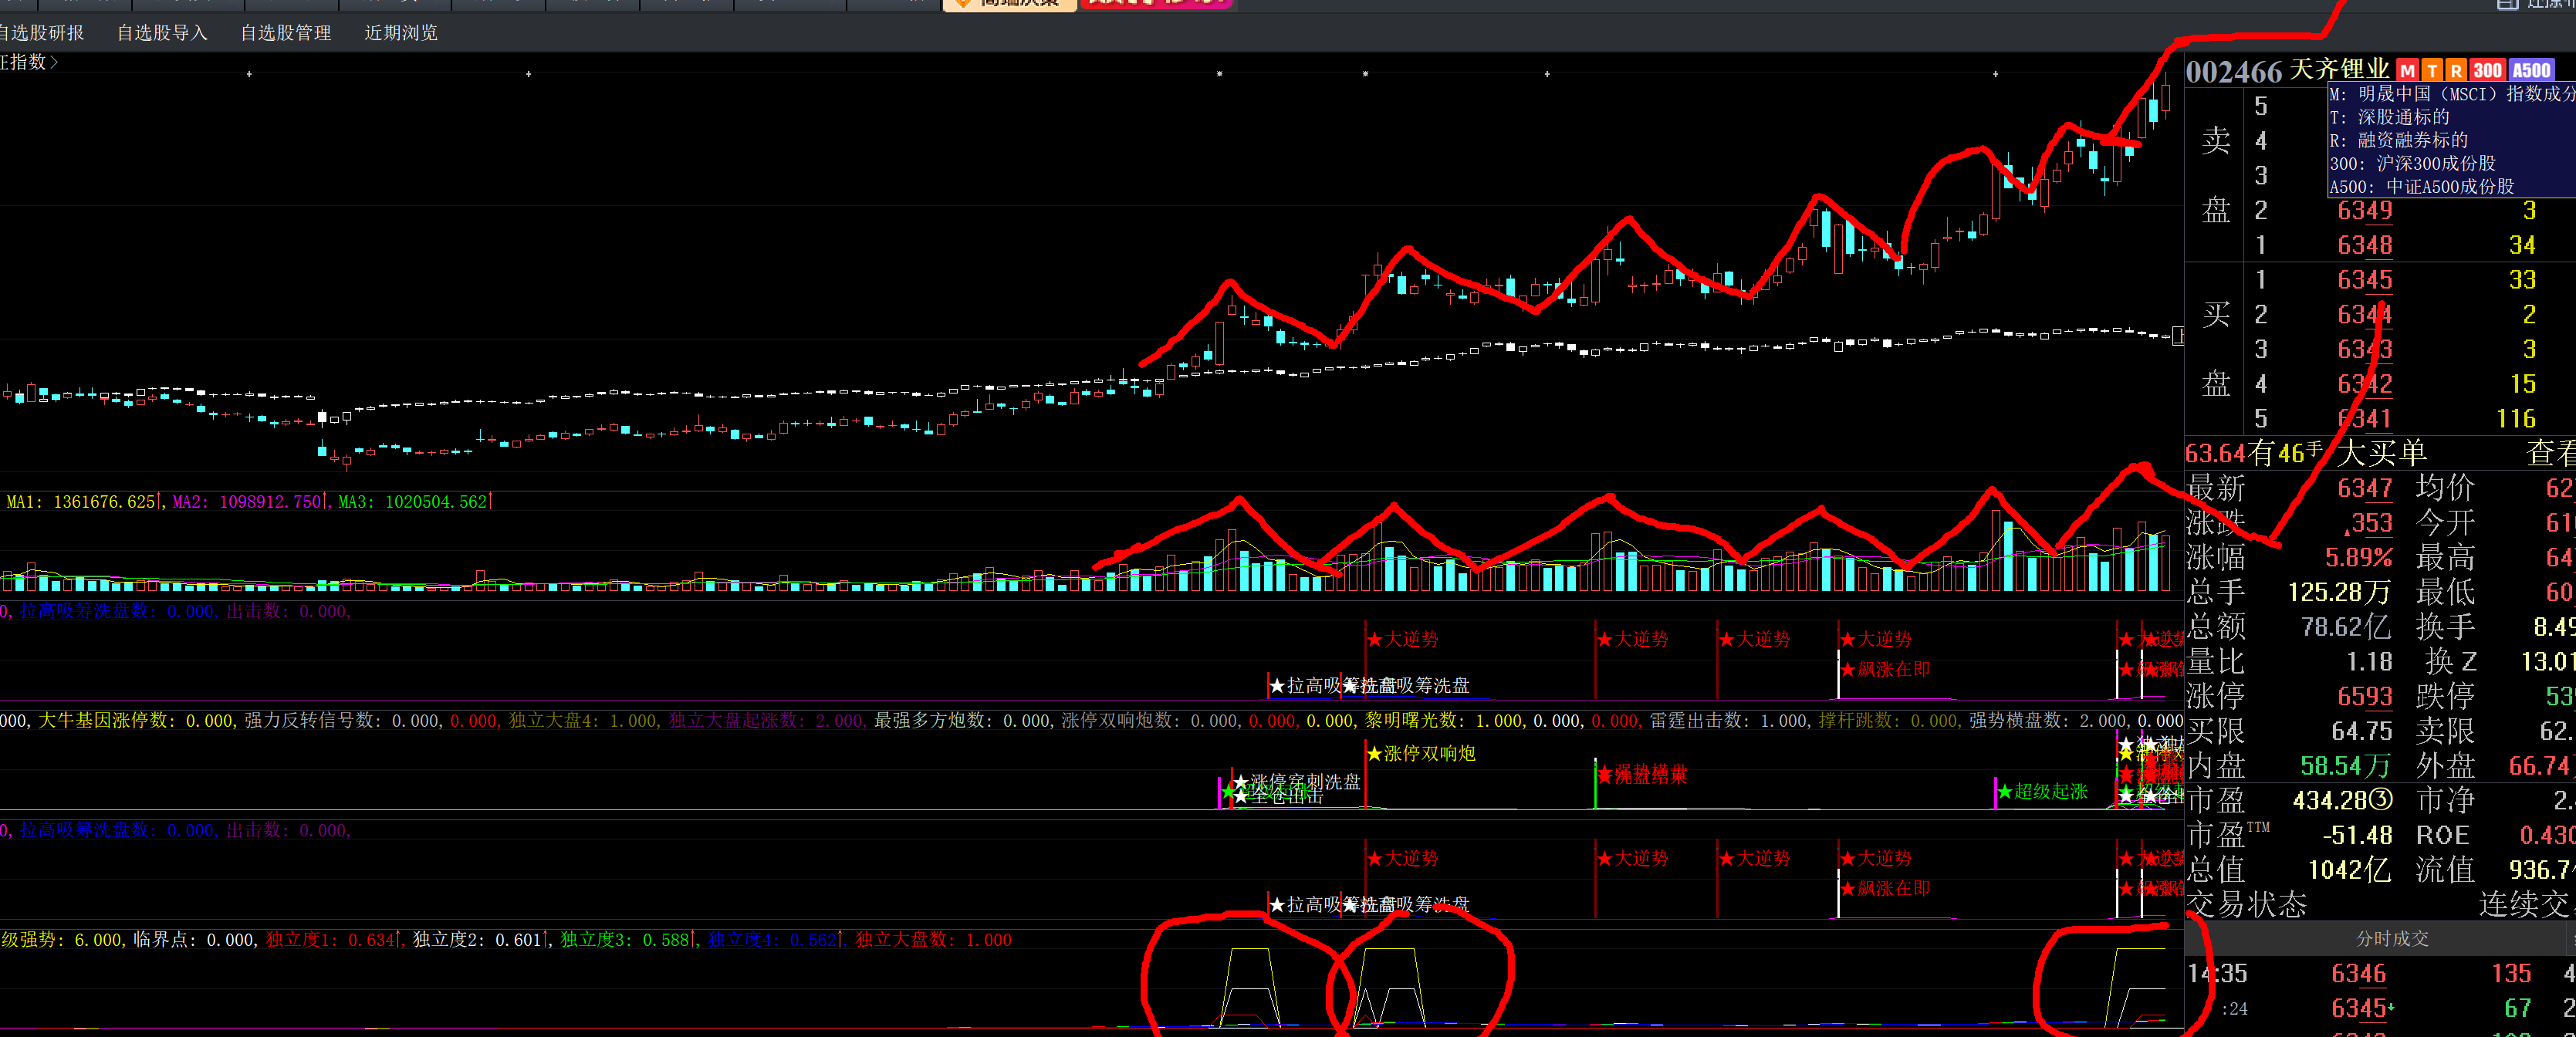2576x1037 pixels.
Task: Click buy level 1 price 6345
Action: tap(2364, 280)
